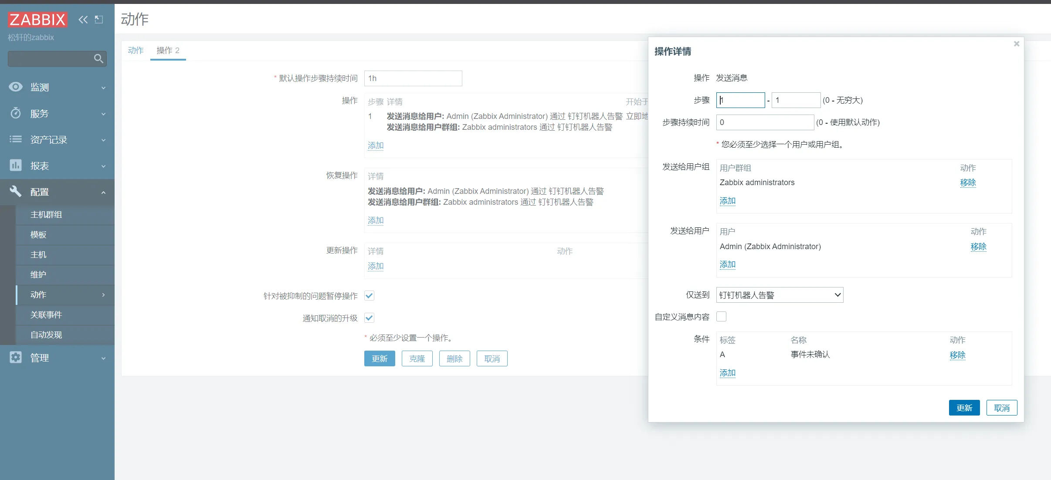Uncheck 通知取消的升级 checkbox

(369, 318)
